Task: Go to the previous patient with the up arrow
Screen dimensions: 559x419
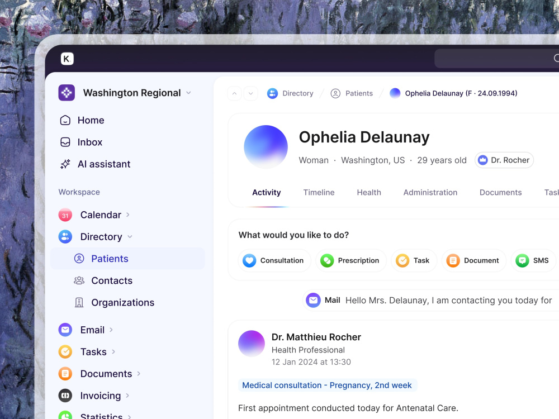Action: pyautogui.click(x=234, y=93)
